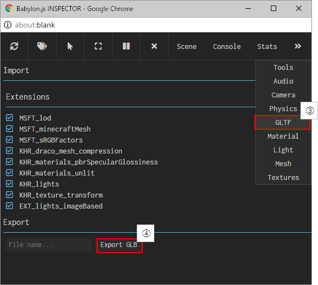Select Tools from the overflow menu

[283, 68]
